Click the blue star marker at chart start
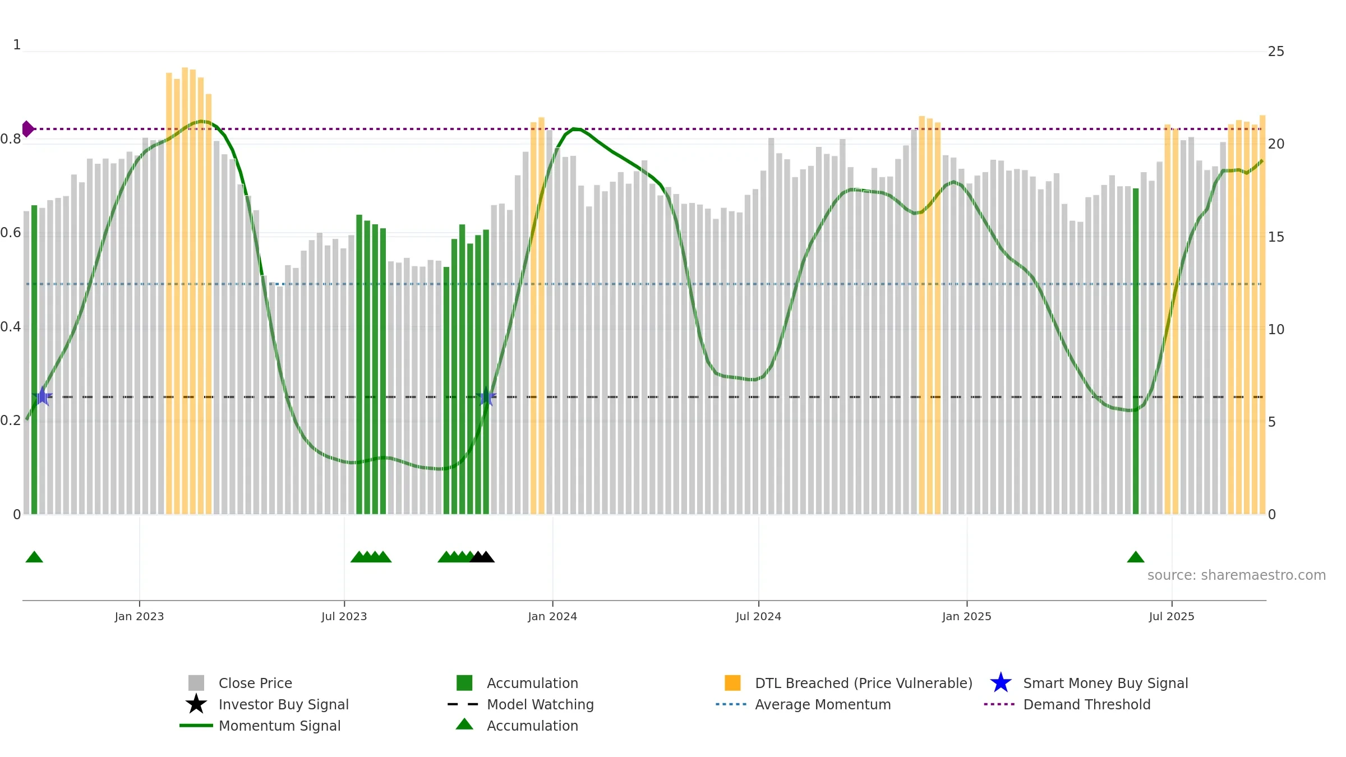Screen dimensions: 1346x757 point(42,396)
